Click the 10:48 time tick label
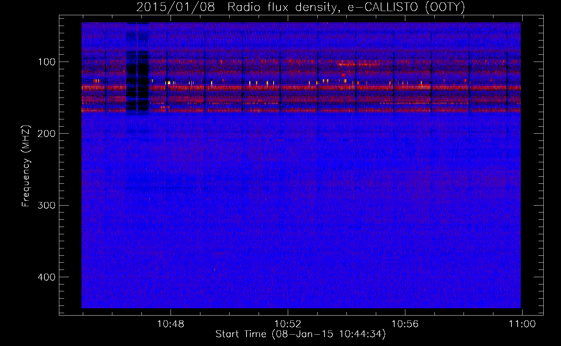Image resolution: width=561 pixels, height=346 pixels. click(x=171, y=324)
